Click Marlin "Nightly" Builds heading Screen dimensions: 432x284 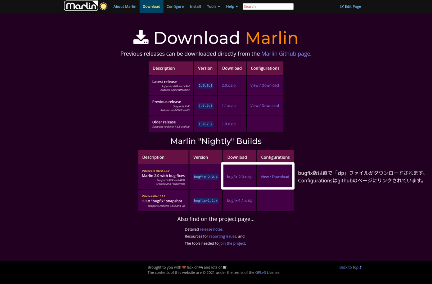click(x=216, y=141)
